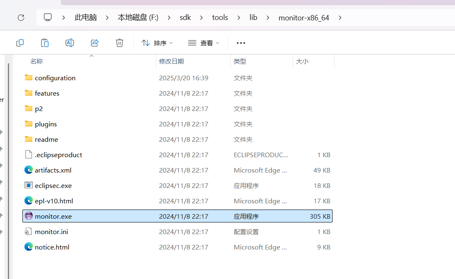Screen dimensions: 455x279
Task: Open the more options ellipsis menu
Action: tap(241, 43)
